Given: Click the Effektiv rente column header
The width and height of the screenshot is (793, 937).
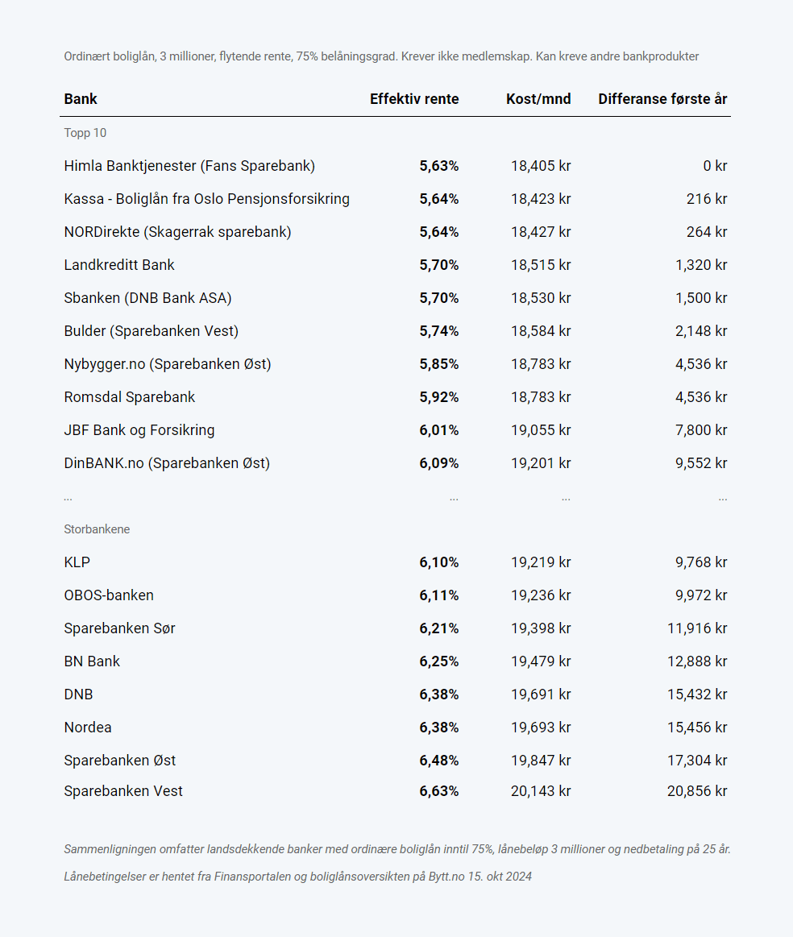Looking at the screenshot, I should coord(414,99).
